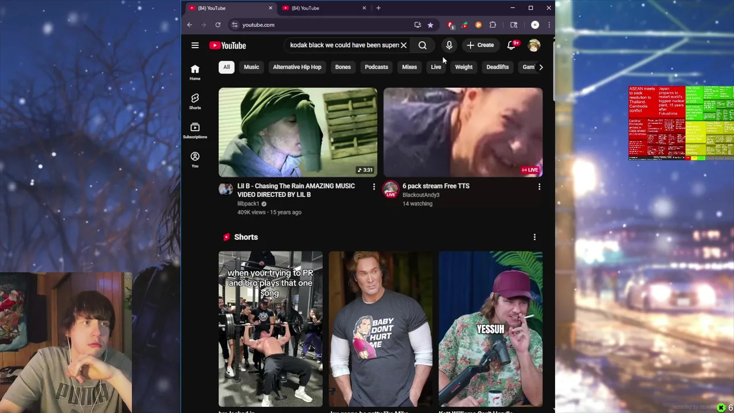Click the BlackoutAndy3 live channel avatar
Image resolution: width=734 pixels, height=413 pixels.
pyautogui.click(x=391, y=189)
